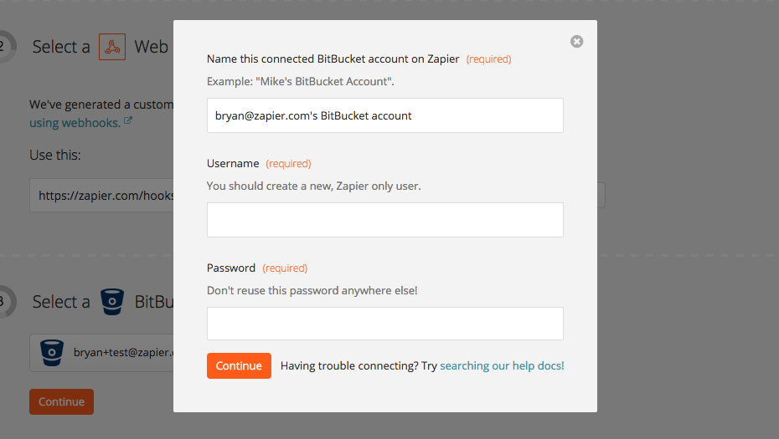Focus the connected account name field
The height and width of the screenshot is (439, 779).
(385, 115)
